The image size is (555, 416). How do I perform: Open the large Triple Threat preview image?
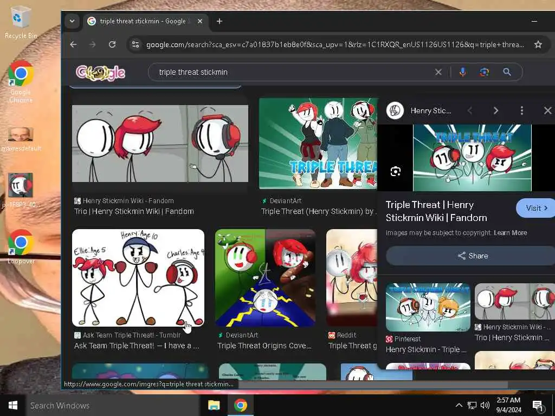[472, 158]
